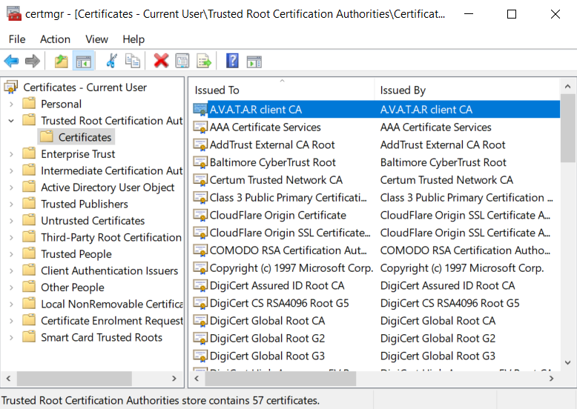This screenshot has width=577, height=409.
Task: Click folder icon beside Trusted Publishers
Action: pos(29,203)
